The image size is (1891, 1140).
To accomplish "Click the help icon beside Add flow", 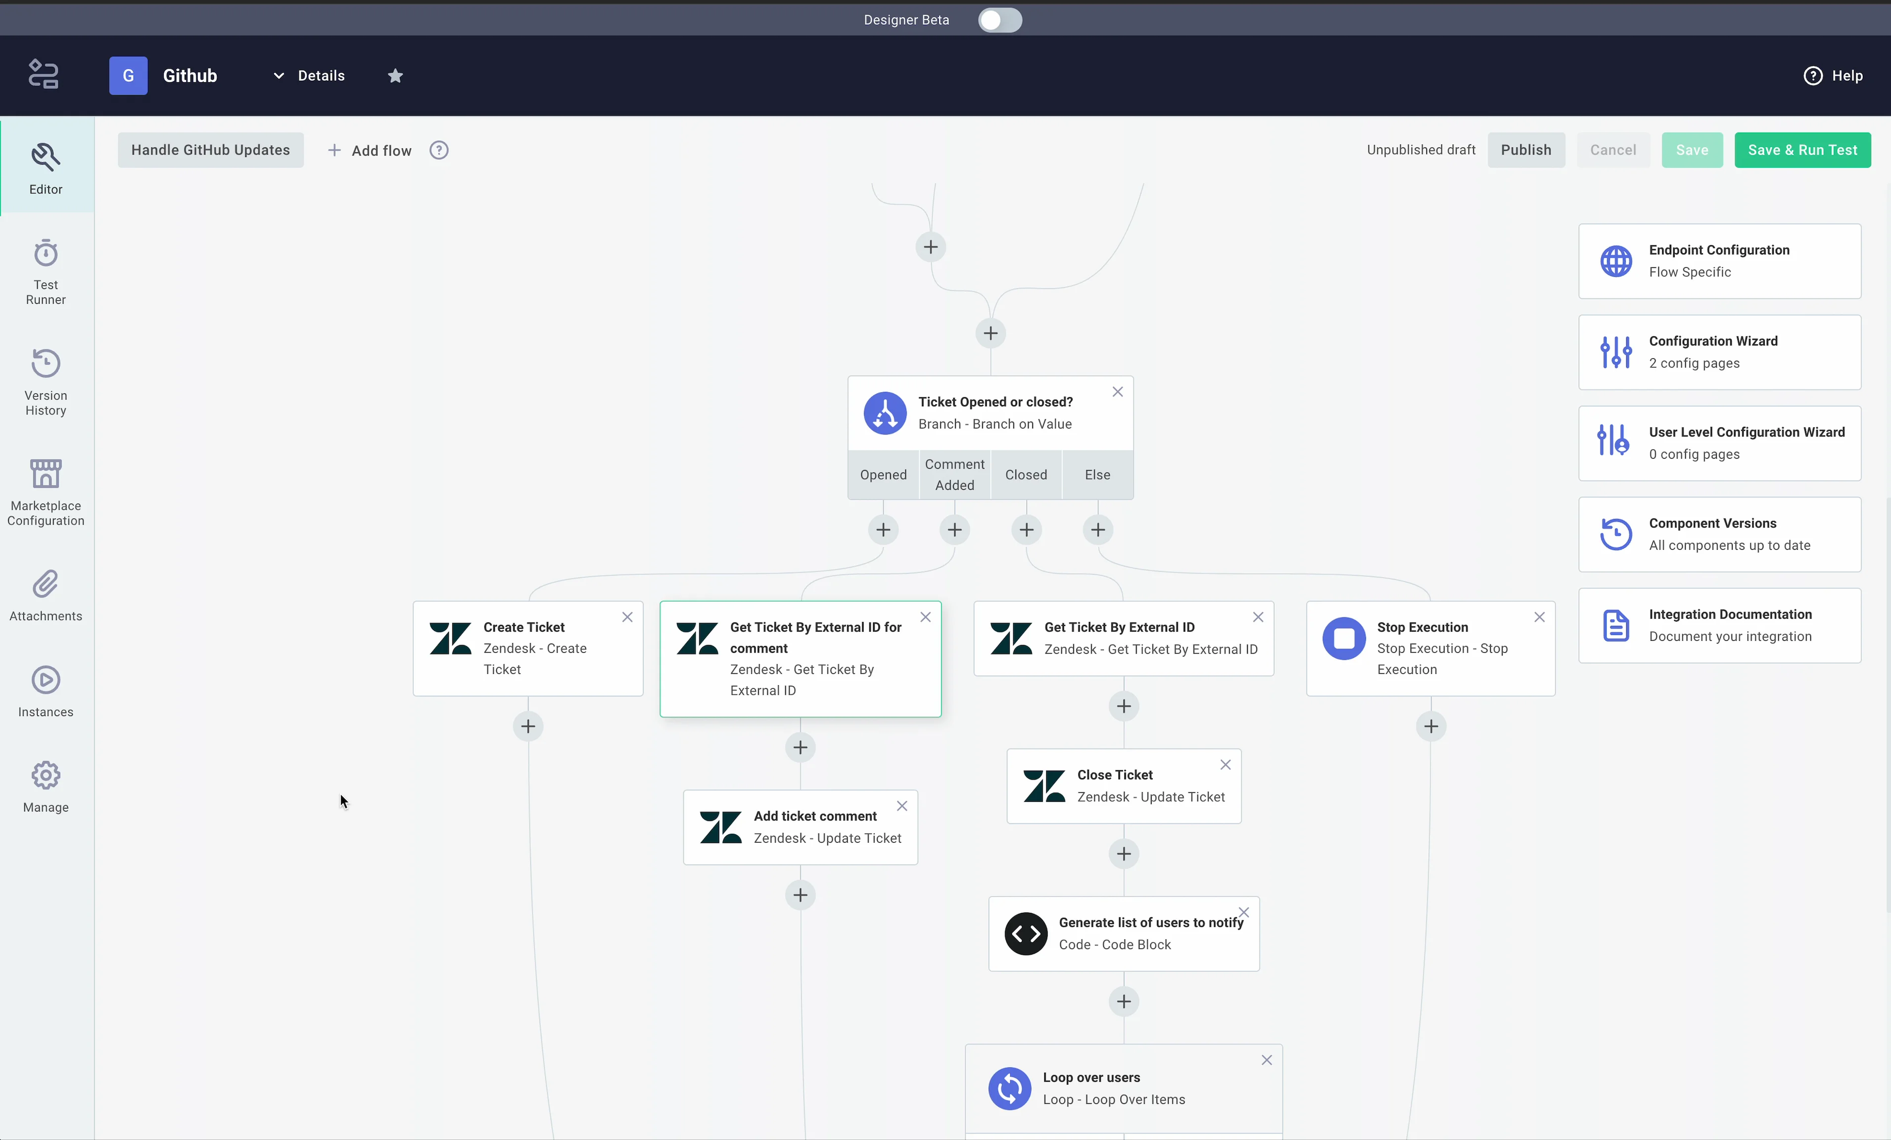I will (439, 150).
